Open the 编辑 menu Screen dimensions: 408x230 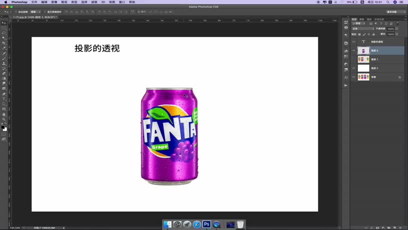pyautogui.click(x=44, y=2)
